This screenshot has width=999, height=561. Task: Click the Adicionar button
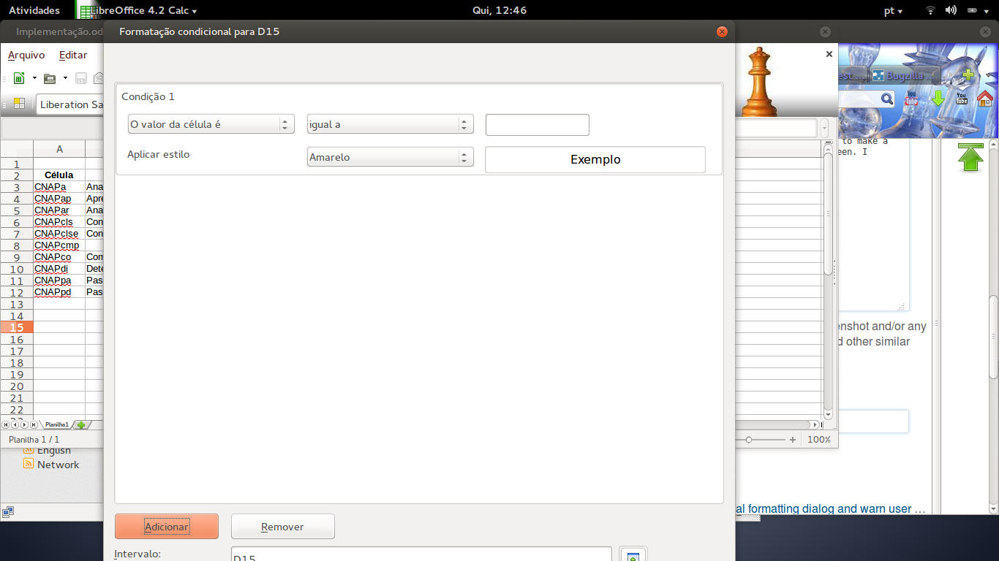[167, 527]
